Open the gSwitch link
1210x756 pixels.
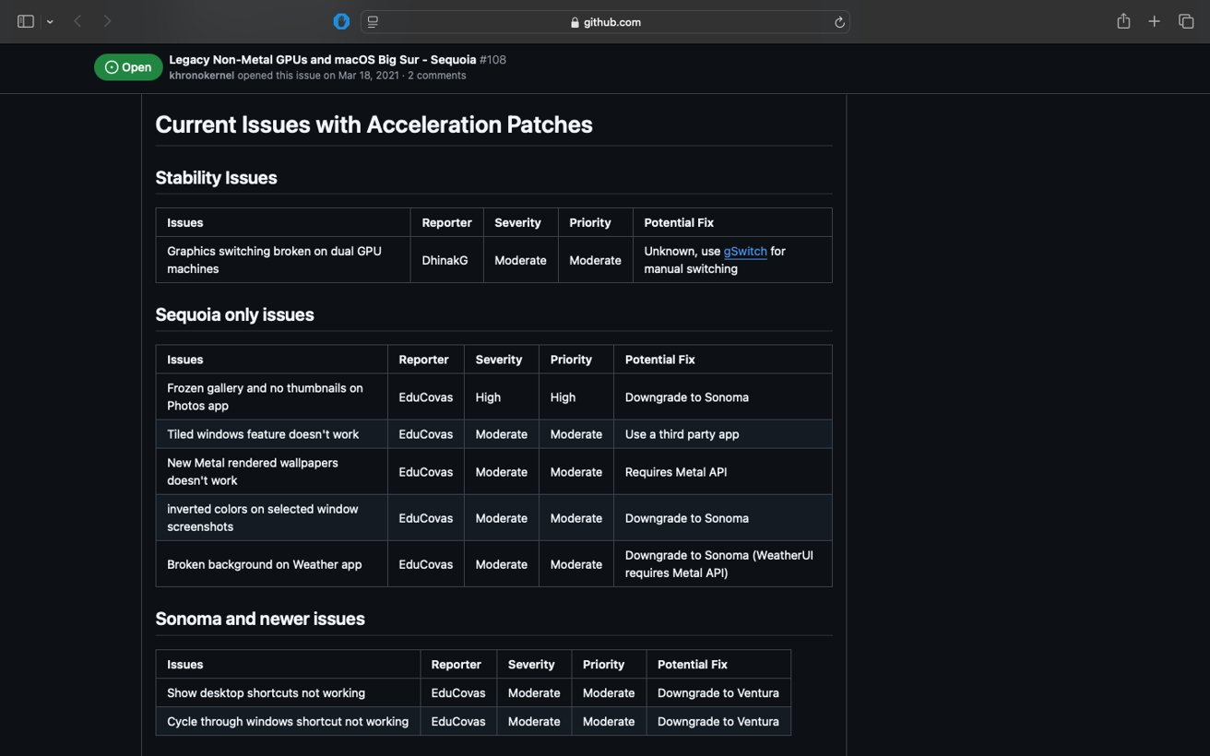745,251
